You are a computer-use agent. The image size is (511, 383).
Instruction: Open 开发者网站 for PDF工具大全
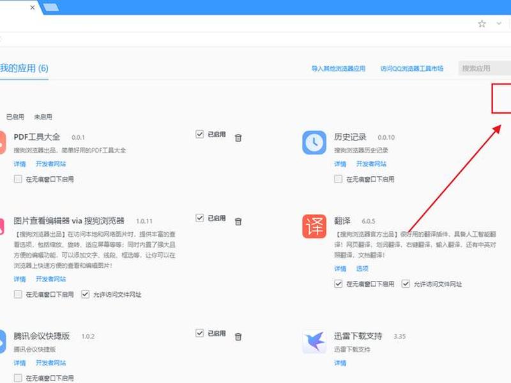tap(51, 164)
